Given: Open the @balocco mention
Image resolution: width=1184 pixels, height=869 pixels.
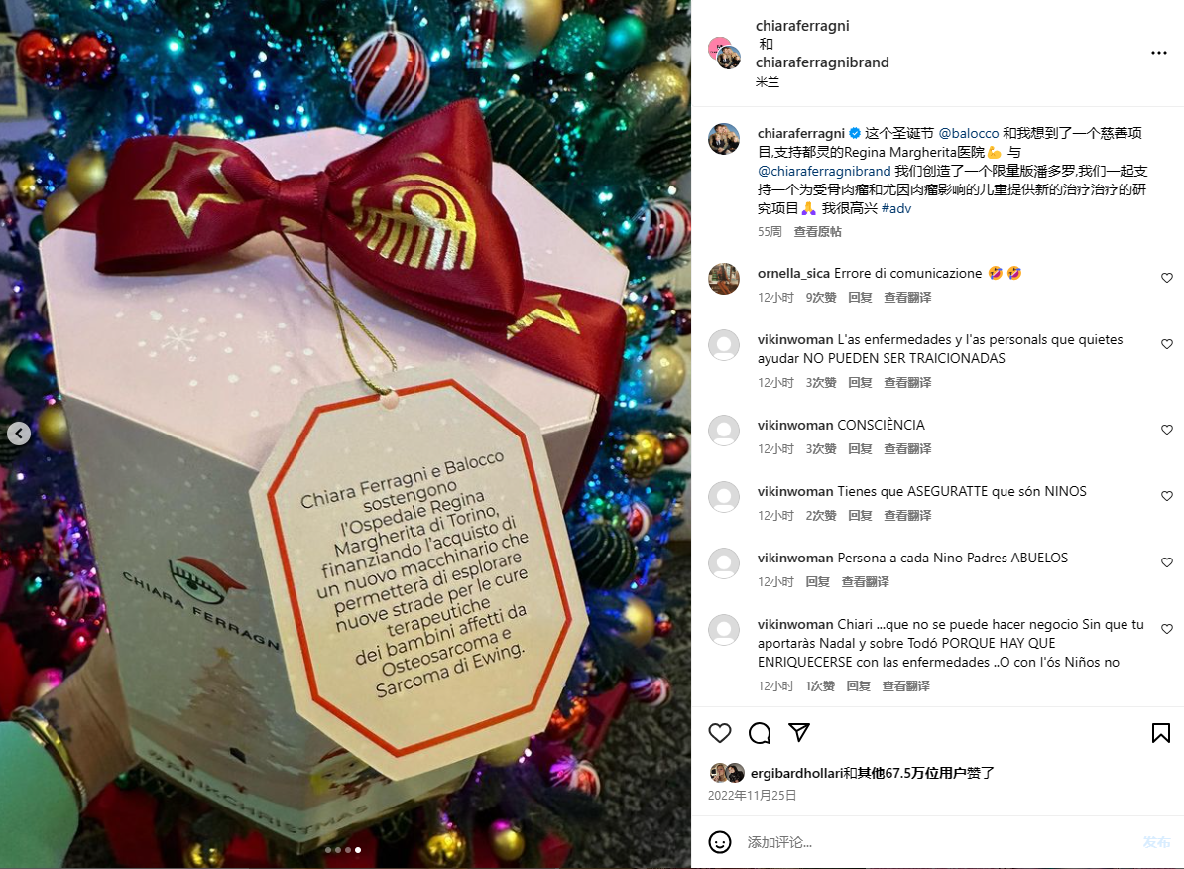Looking at the screenshot, I should 968,133.
